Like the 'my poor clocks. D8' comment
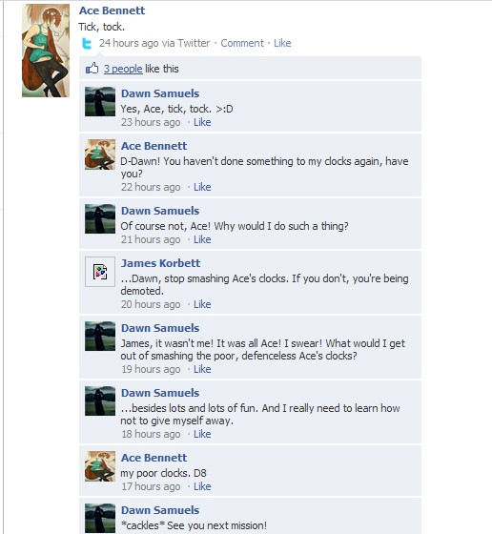This screenshot has height=534, width=492. 202,486
